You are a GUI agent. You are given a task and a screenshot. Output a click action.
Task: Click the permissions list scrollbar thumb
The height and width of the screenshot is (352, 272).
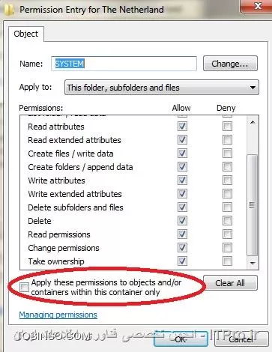click(x=253, y=205)
